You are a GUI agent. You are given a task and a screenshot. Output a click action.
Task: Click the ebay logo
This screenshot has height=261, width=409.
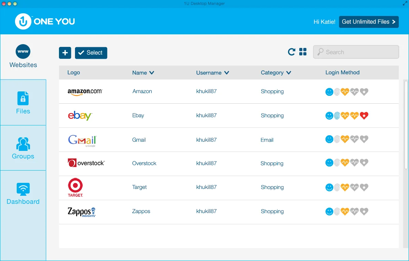pyautogui.click(x=80, y=116)
